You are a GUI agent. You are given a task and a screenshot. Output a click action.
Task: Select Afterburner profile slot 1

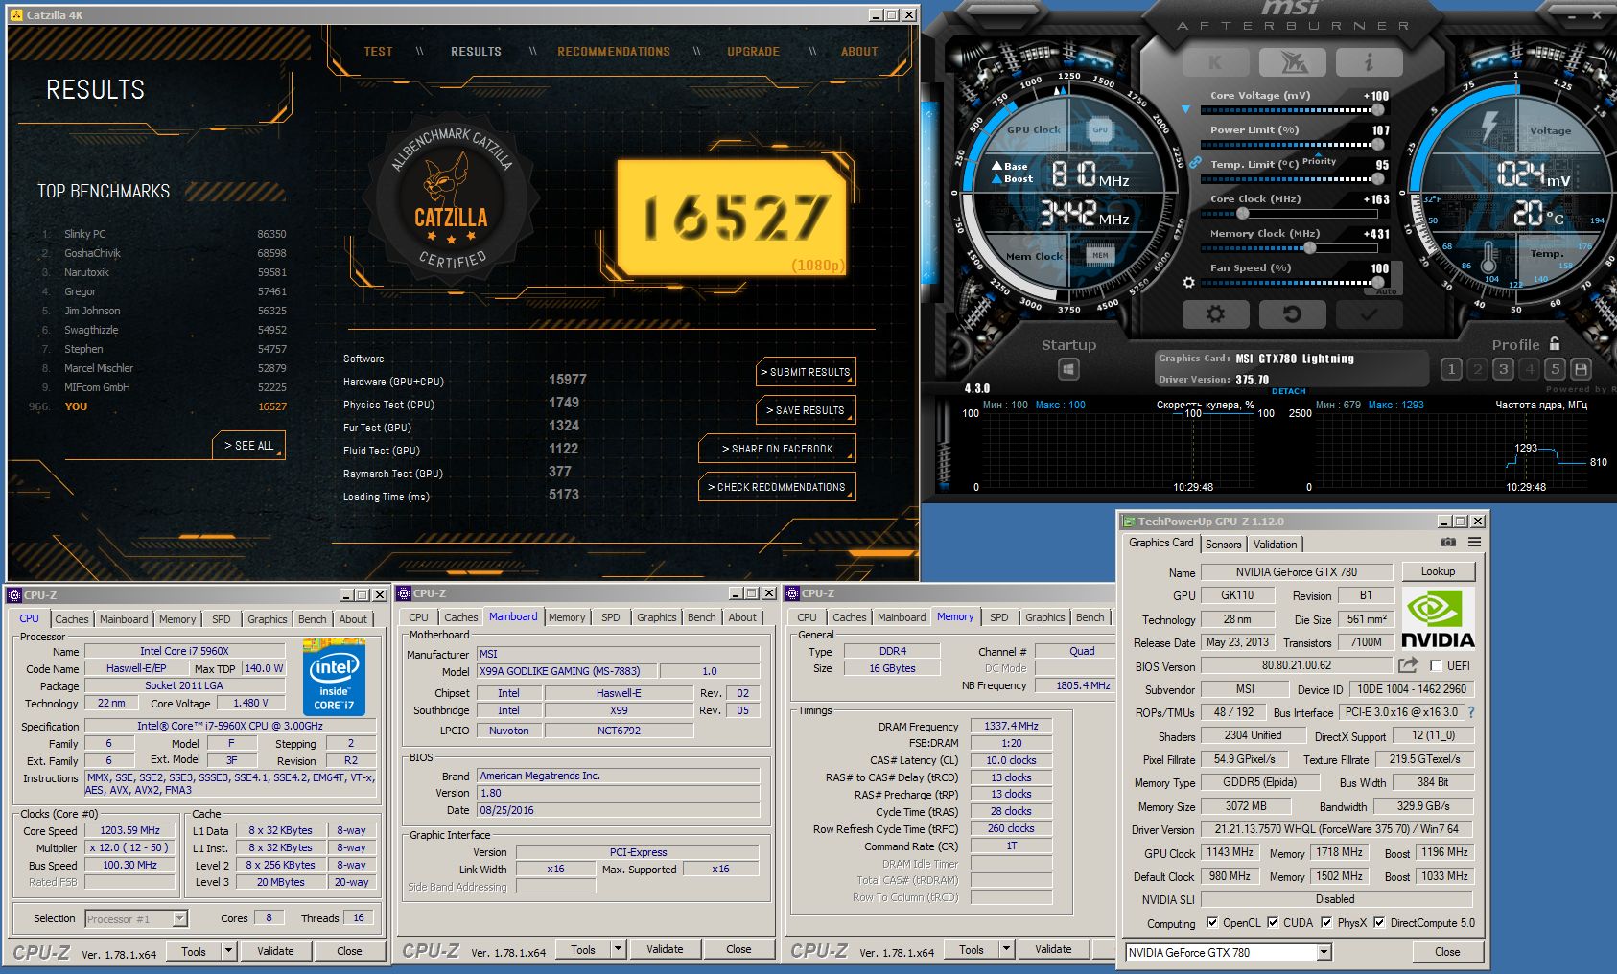1451,369
